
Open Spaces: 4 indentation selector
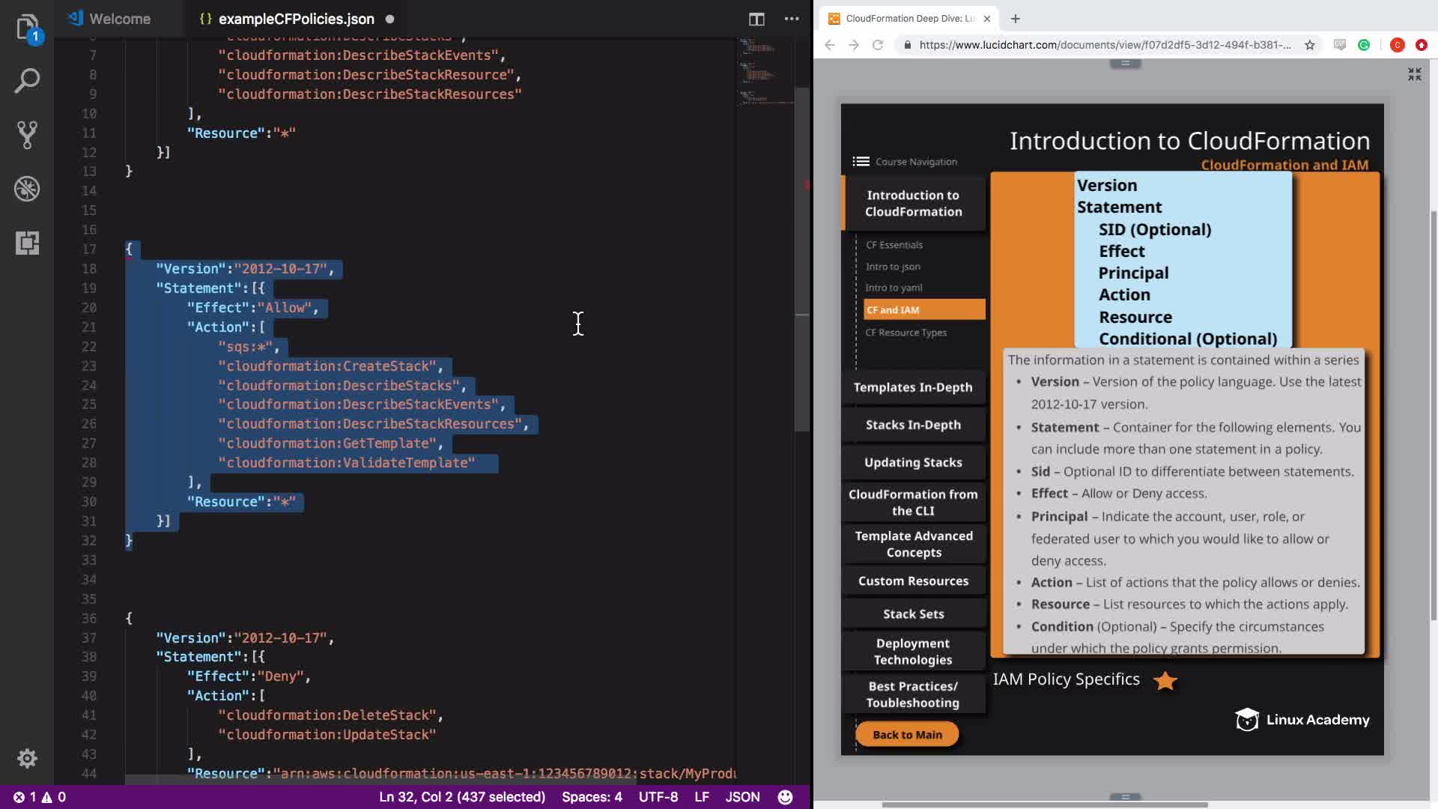592,797
